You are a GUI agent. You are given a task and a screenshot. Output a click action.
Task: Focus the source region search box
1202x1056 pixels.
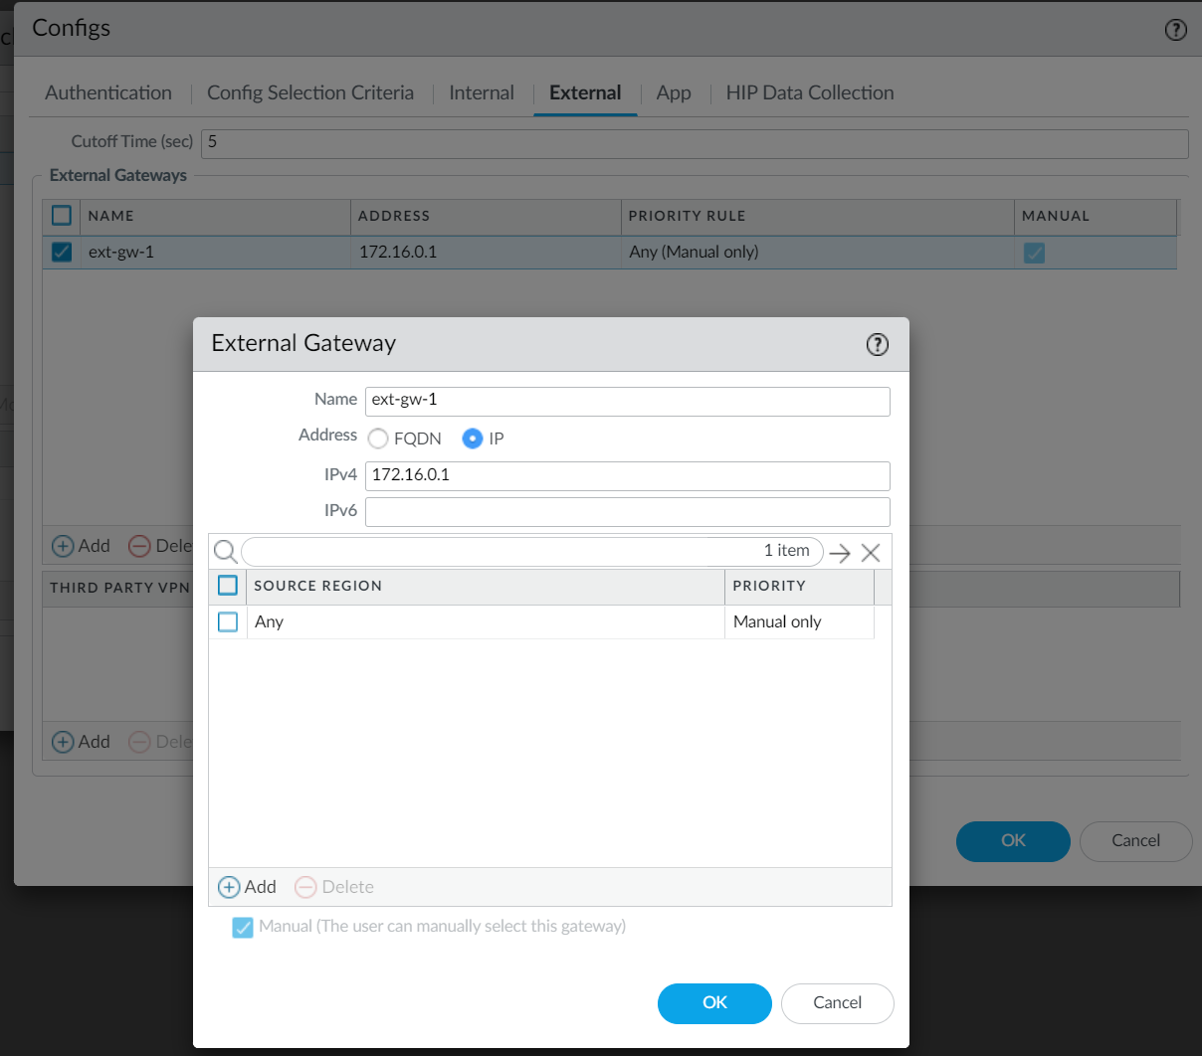[x=532, y=551]
